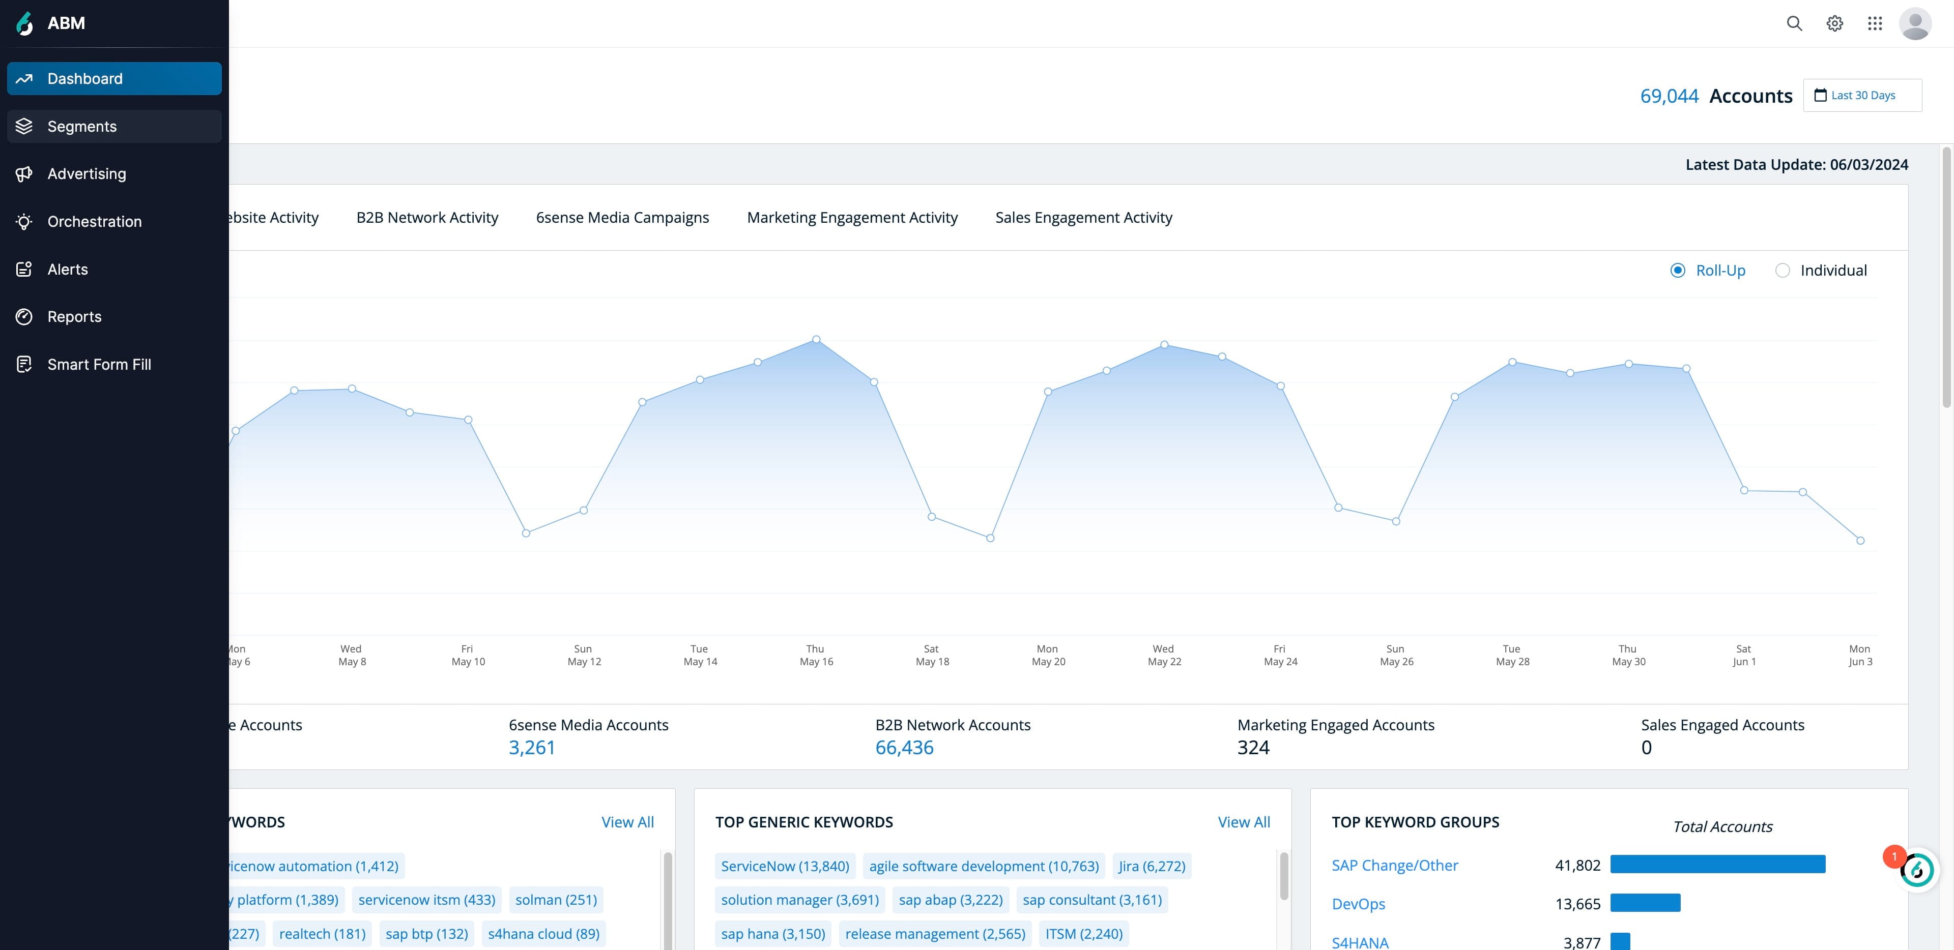1954x950 pixels.
Task: Open the 6sense chat widget icon
Action: [x=1917, y=870]
